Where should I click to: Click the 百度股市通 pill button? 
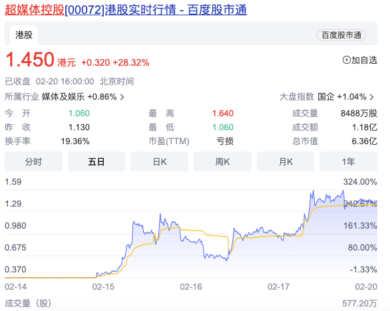click(x=341, y=35)
